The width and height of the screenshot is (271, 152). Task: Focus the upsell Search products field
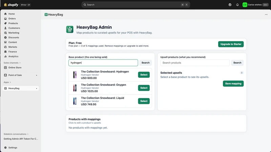click(195, 63)
